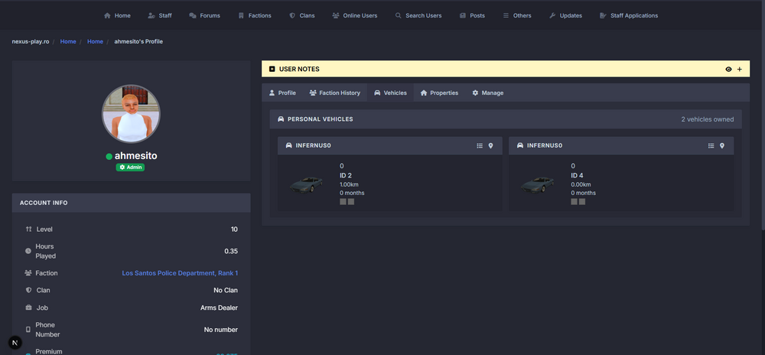The image size is (765, 355).
Task: Open Search Users page
Action: 418,15
